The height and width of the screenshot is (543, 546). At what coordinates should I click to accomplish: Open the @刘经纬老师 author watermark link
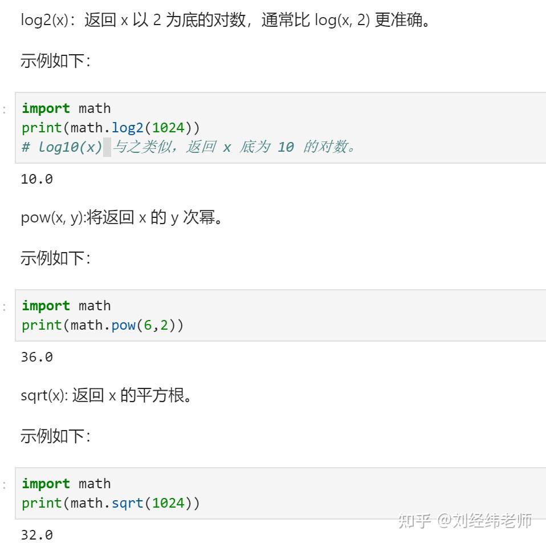tap(484, 520)
